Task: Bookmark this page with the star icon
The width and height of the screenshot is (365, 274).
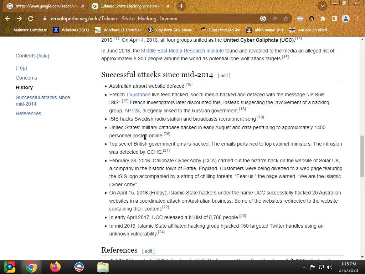Action: tap(286, 19)
